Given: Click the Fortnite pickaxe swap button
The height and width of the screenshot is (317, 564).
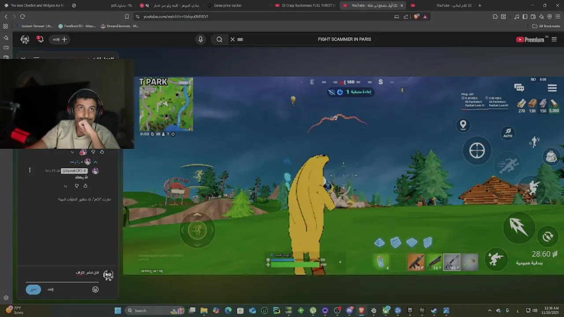Looking at the screenshot, I should click(471, 262).
